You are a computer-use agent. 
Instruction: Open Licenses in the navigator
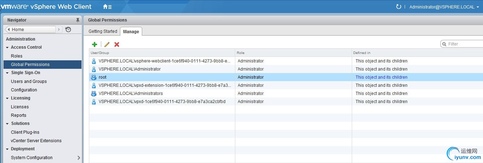pyautogui.click(x=20, y=107)
